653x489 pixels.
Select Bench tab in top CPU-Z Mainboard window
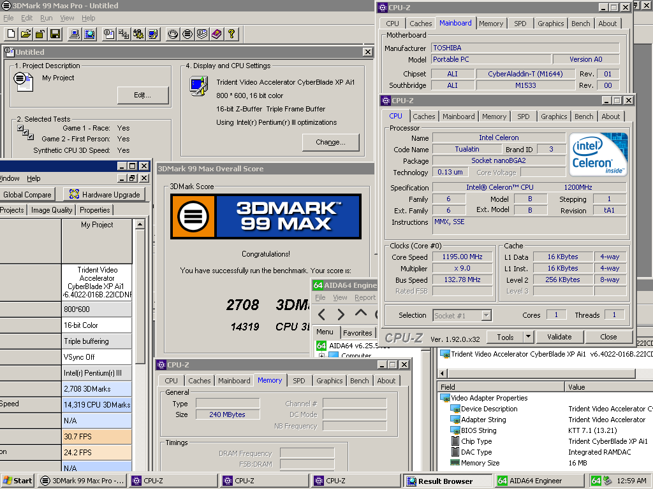[x=580, y=24]
